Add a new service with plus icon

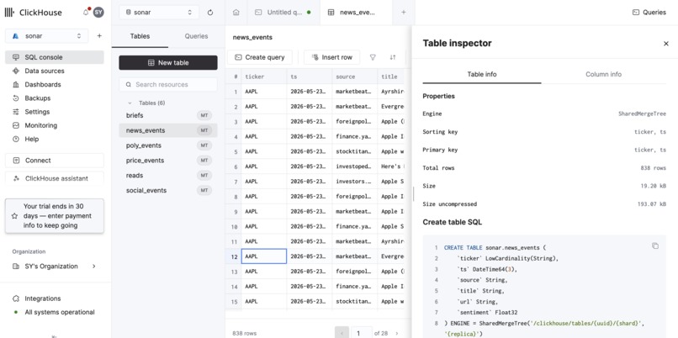tap(99, 36)
